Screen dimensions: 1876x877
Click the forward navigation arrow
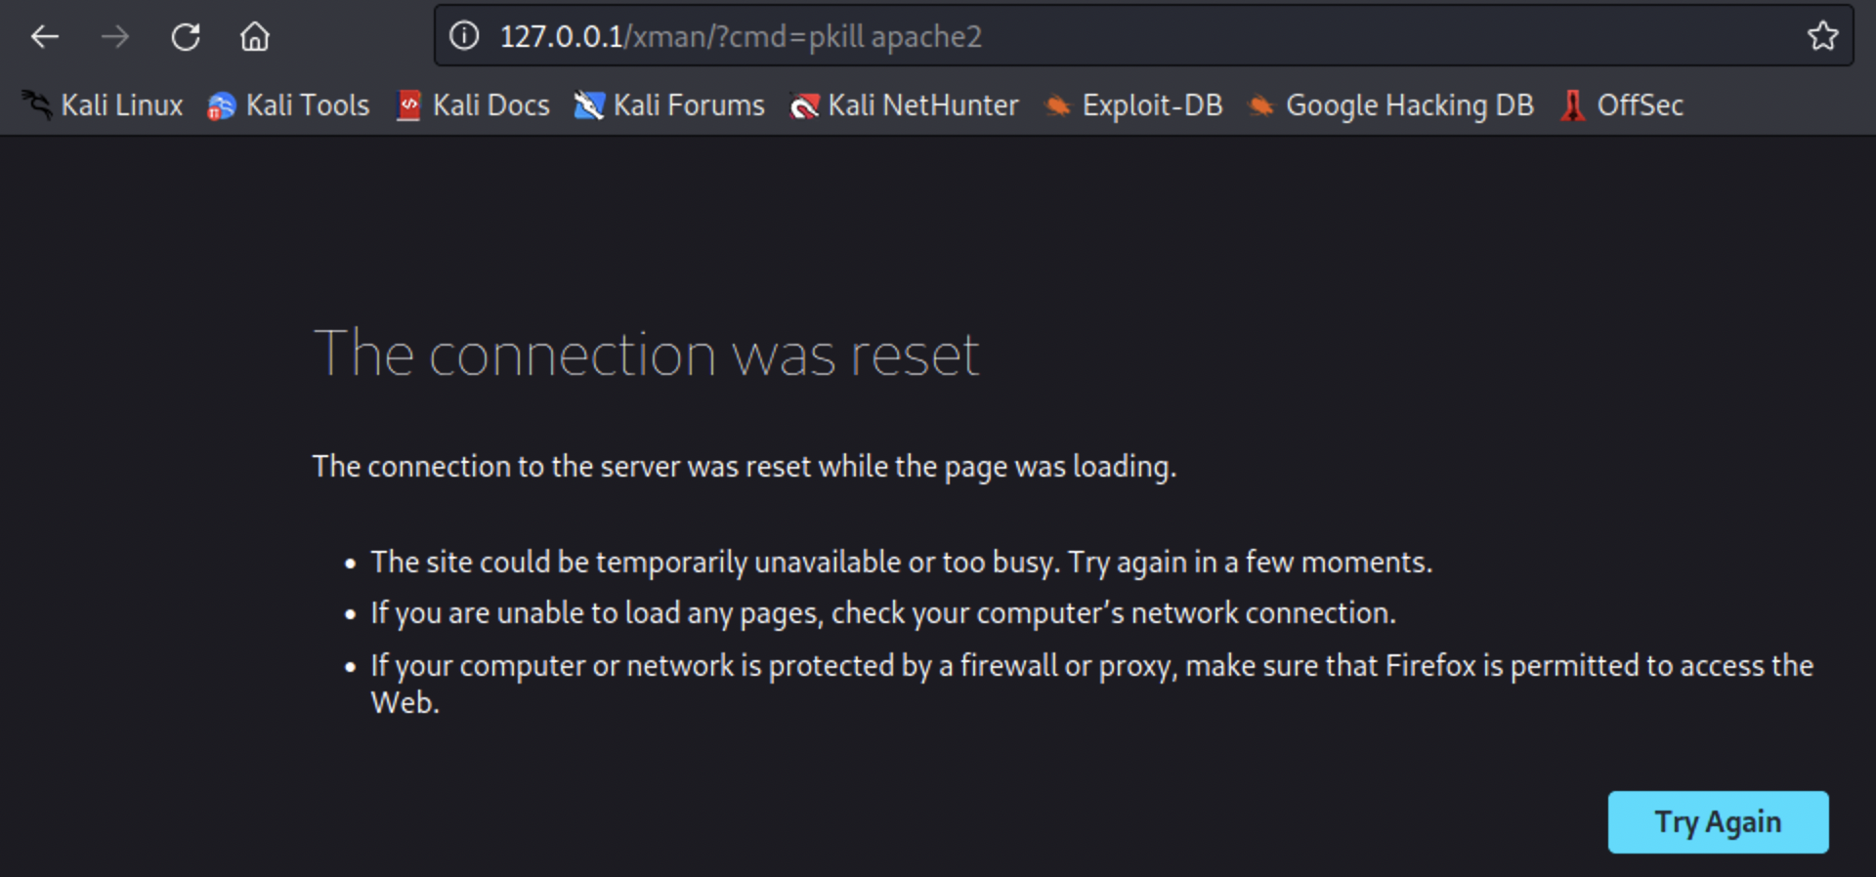click(x=115, y=37)
